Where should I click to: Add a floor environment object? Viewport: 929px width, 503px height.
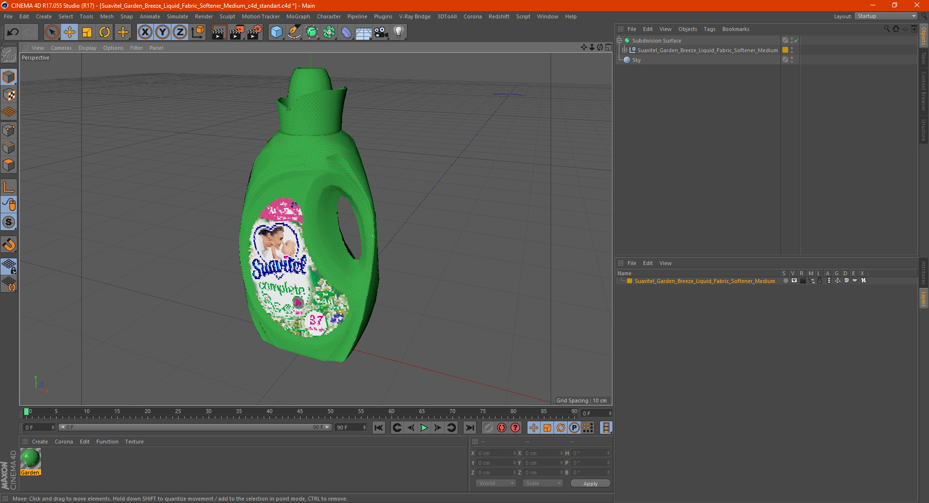pos(363,32)
